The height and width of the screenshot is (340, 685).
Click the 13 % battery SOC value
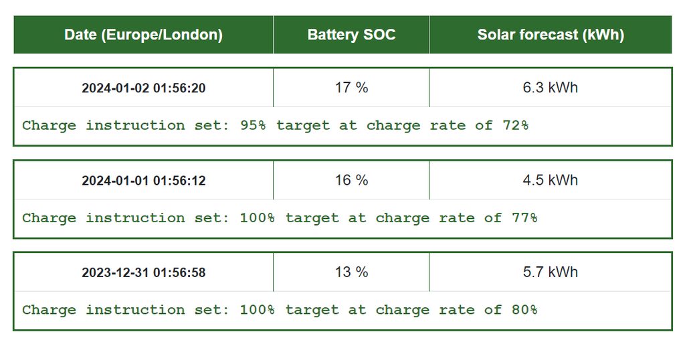(351, 272)
